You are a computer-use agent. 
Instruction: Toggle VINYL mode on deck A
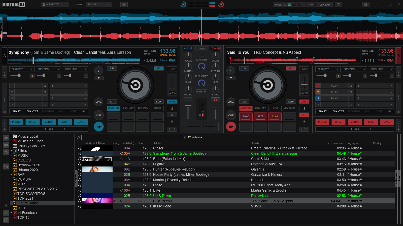coord(172,102)
